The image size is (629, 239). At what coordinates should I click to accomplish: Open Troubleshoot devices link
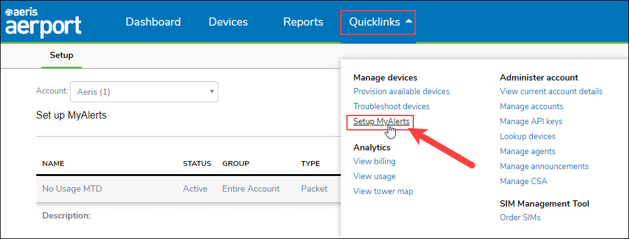[x=391, y=107]
